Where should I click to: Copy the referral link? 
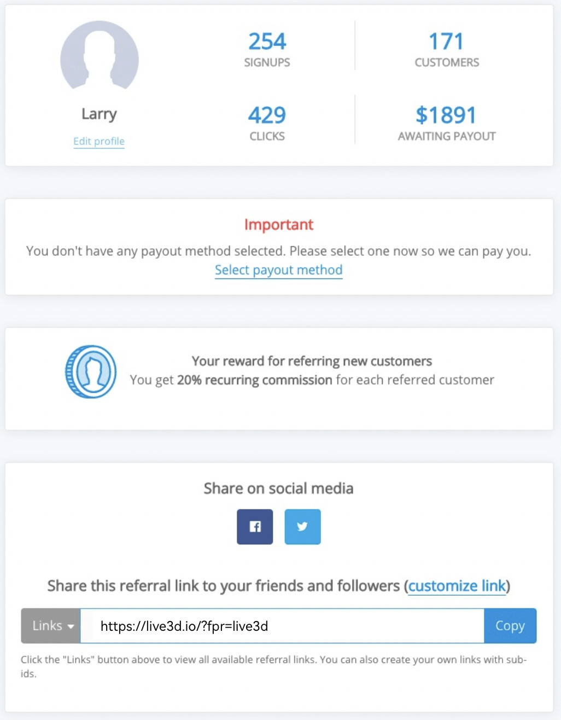click(x=510, y=625)
